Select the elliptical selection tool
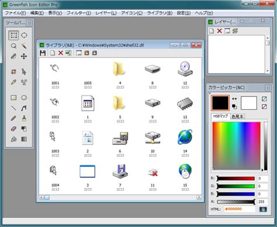 point(24,36)
